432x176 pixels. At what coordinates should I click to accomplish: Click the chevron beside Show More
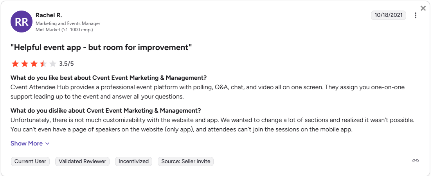point(47,144)
